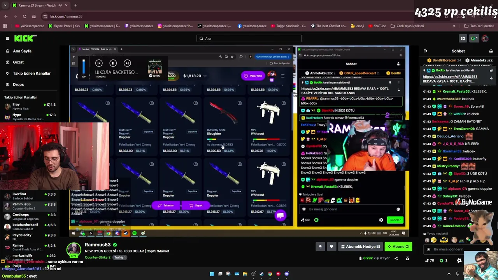The width and height of the screenshot is (498, 280).
Task: Skip to next track in media overlay
Action: (x=127, y=63)
